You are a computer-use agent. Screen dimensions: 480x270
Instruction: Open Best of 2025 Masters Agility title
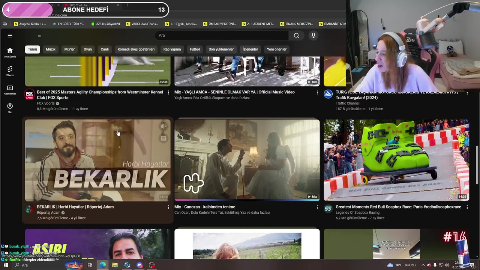[x=100, y=95]
